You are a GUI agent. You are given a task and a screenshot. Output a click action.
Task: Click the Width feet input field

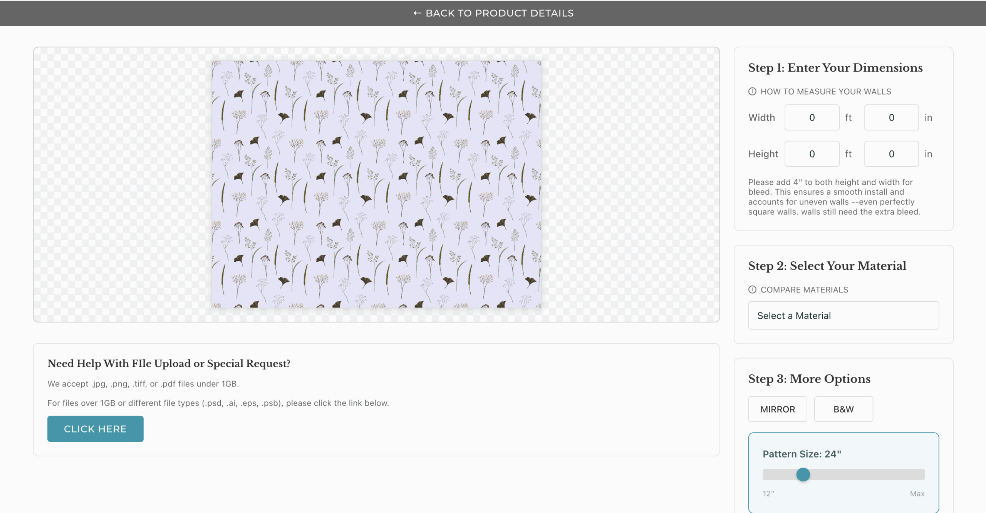coord(812,117)
